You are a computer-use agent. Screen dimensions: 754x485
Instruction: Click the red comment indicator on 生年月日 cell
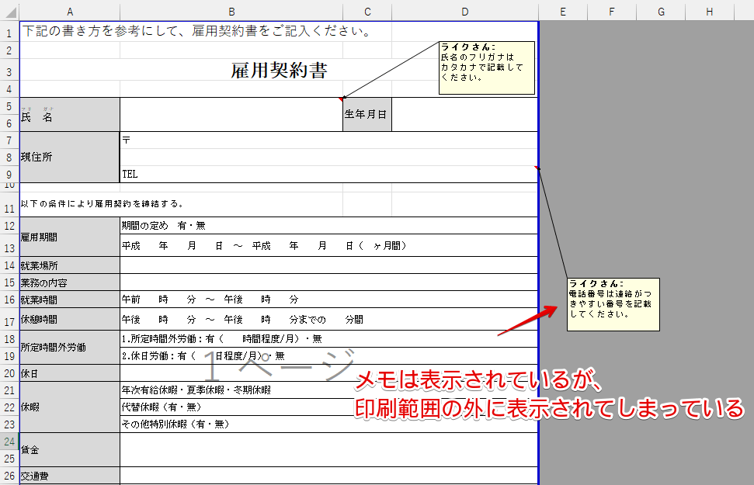(x=341, y=100)
